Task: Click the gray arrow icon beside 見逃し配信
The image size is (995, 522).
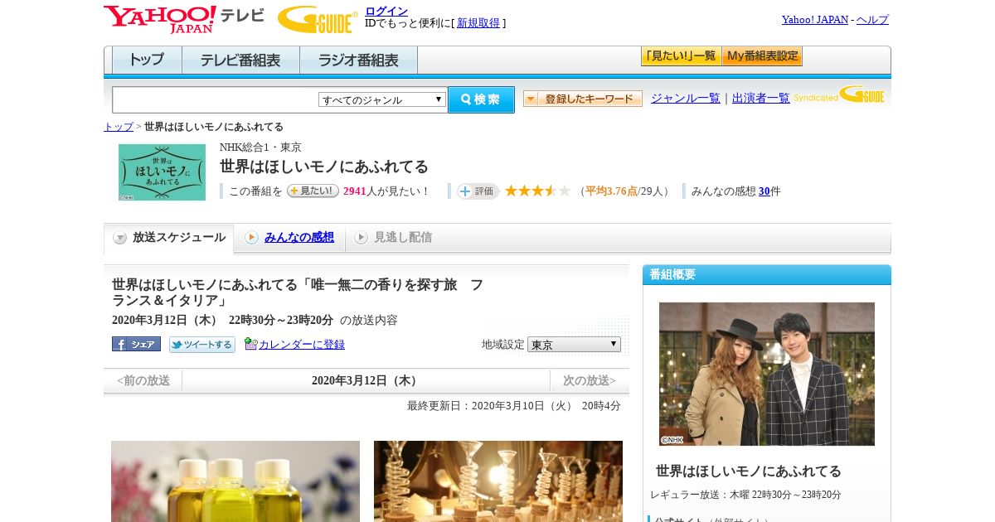Action: tap(361, 238)
